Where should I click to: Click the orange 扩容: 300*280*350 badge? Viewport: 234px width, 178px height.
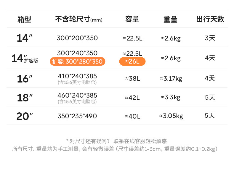point(77,62)
